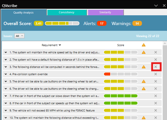Click the scrollbar up arrow
The image size is (167, 120).
(165, 43)
